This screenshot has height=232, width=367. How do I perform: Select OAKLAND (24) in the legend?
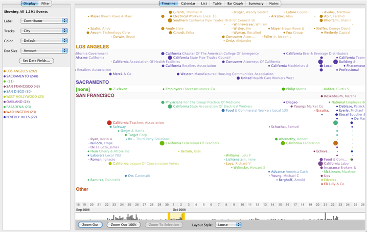point(18,102)
